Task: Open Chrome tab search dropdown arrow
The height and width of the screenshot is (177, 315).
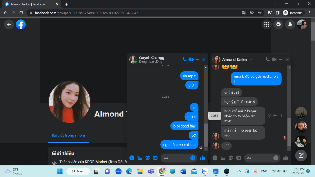Action: 275,4
